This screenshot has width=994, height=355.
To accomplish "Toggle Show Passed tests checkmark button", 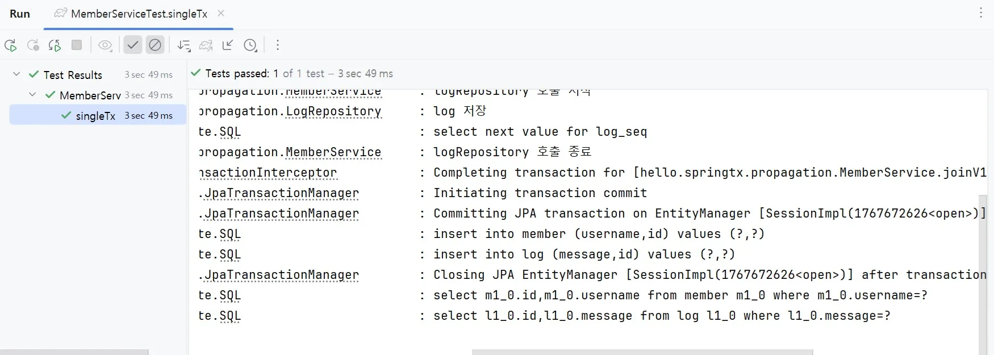I will [132, 45].
